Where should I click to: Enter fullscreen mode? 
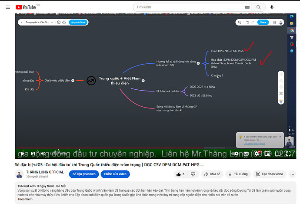pos(288,154)
